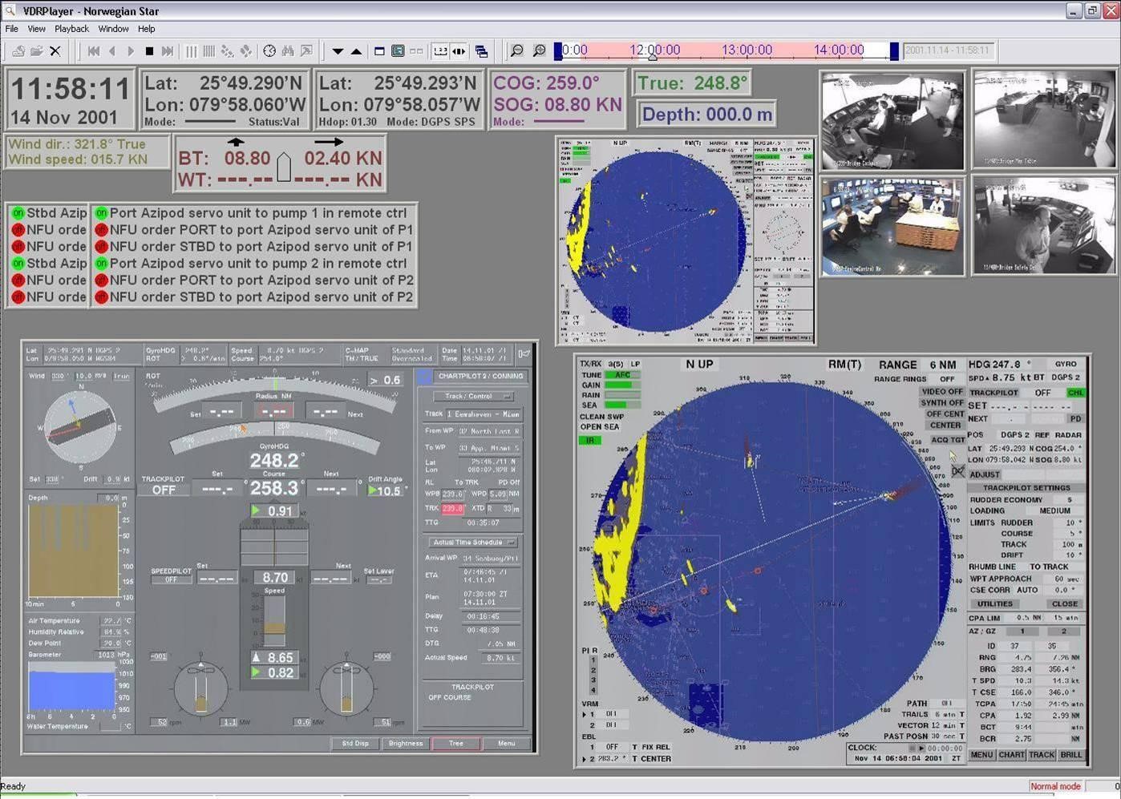This screenshot has width=1121, height=799.
Task: Toggle the TRACKPILOT OFF switch on conning display
Action: coord(164,490)
